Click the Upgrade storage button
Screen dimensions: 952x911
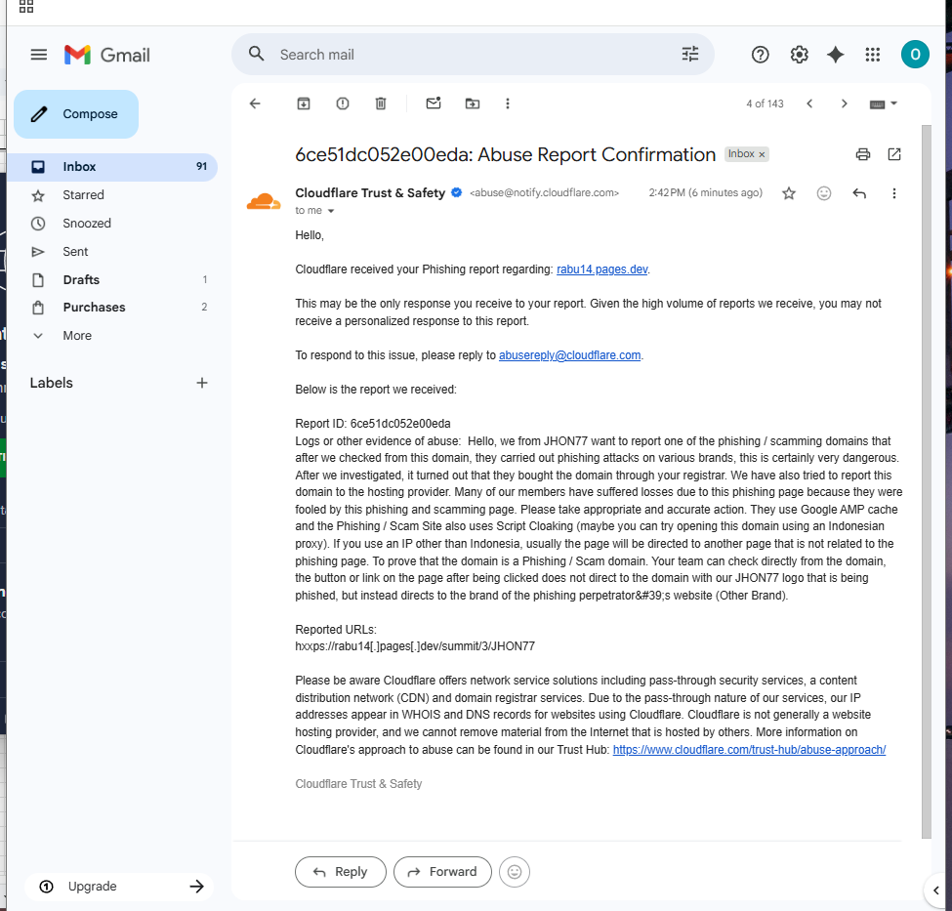pos(119,887)
